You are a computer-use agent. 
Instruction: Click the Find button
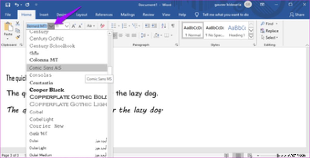pos(267,23)
